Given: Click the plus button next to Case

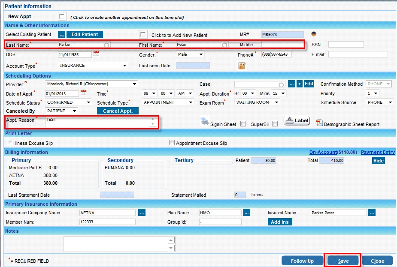Looking at the screenshot, I should (x=300, y=84).
